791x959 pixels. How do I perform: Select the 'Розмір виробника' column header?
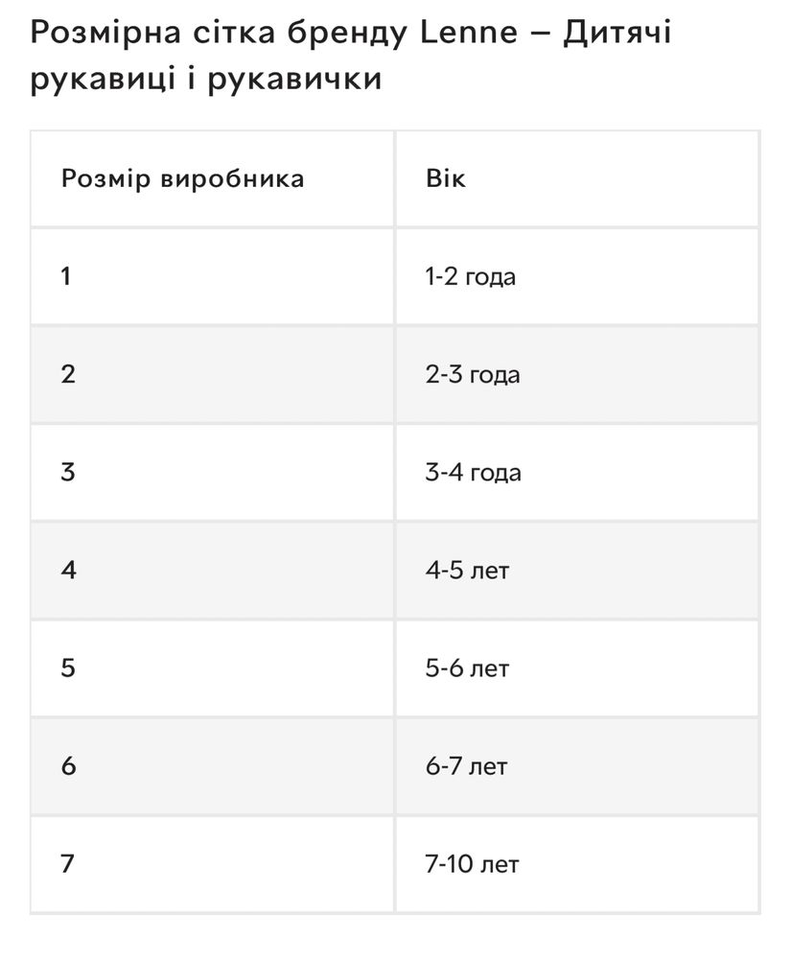[212, 178]
